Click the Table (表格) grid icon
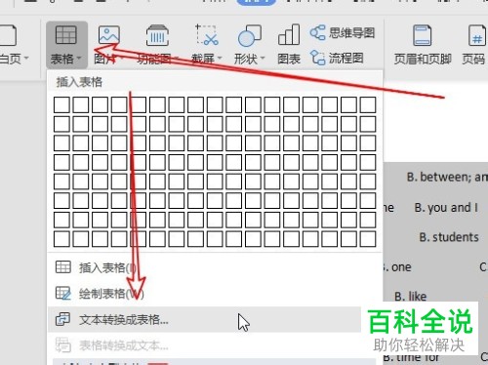488x365 pixels. pos(66,35)
